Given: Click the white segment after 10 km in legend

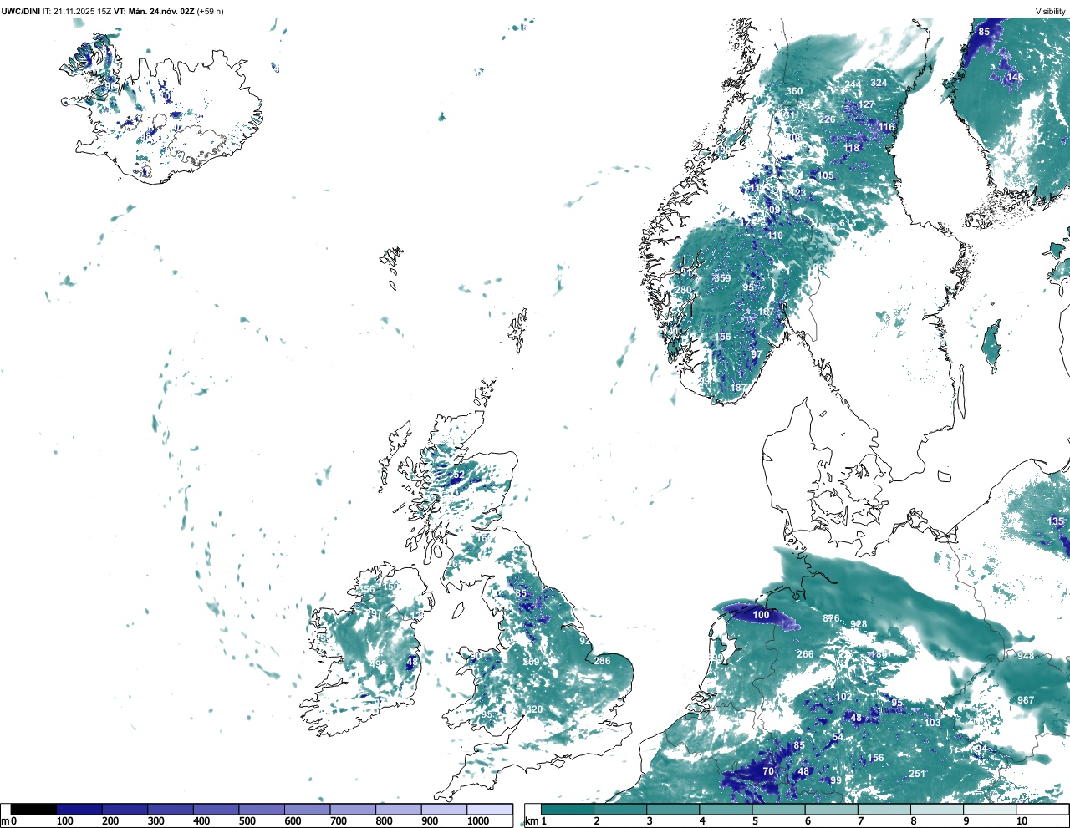Looking at the screenshot, I should (x=1042, y=810).
